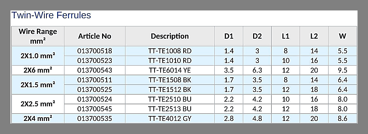
Task: Click the 2X1.0 mm² wire range cell
Action: point(38,56)
